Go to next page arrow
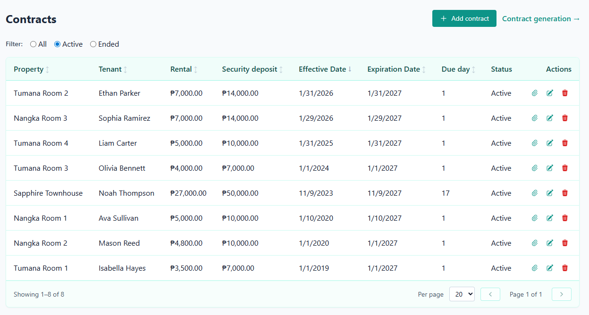589x315 pixels. pyautogui.click(x=561, y=294)
